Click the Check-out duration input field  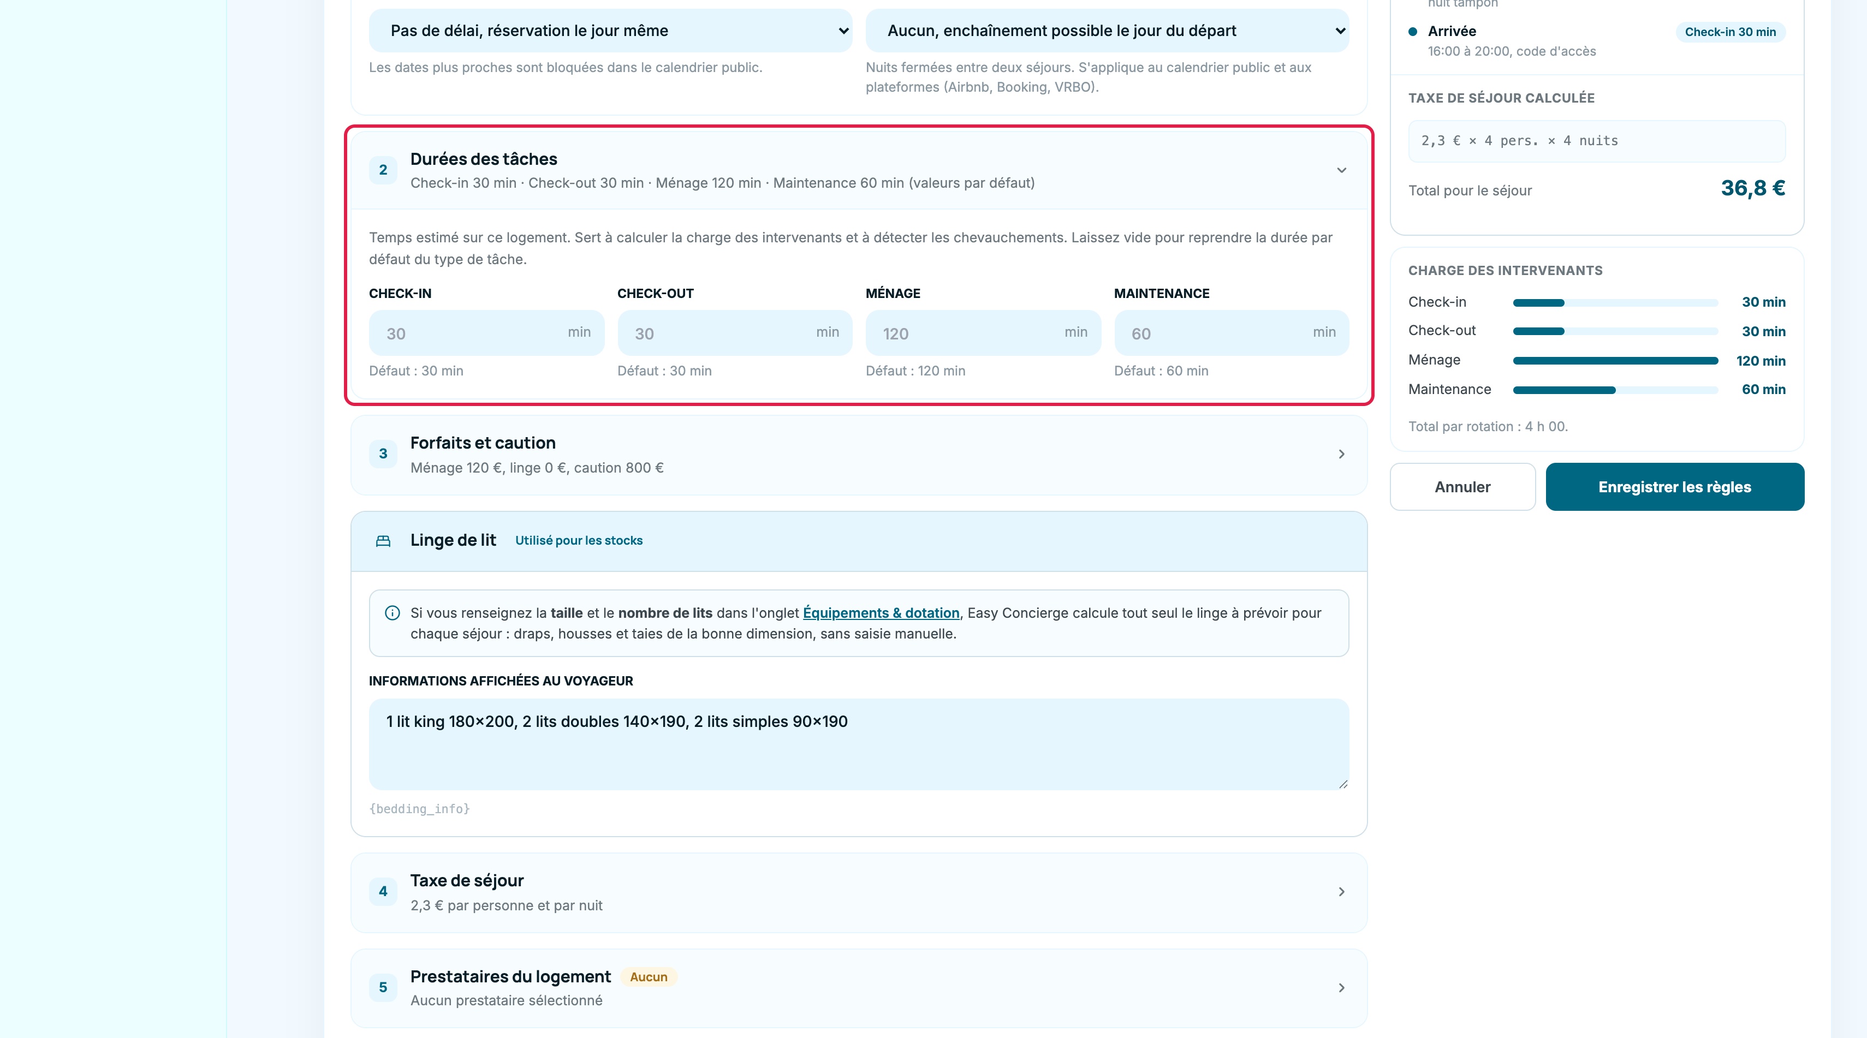(735, 333)
